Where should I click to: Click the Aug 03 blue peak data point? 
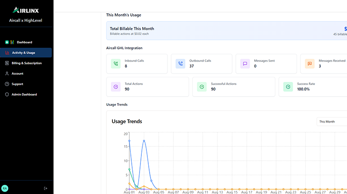click(144, 141)
